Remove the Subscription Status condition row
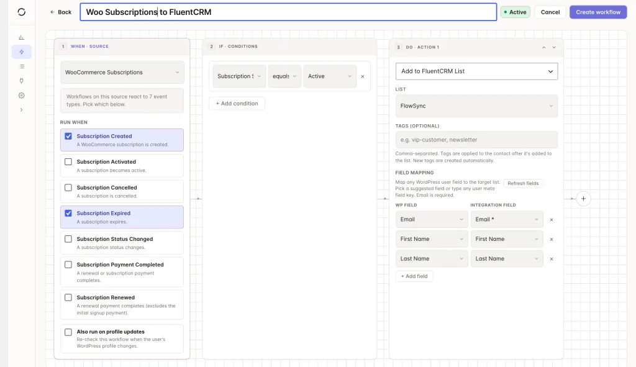 point(363,76)
